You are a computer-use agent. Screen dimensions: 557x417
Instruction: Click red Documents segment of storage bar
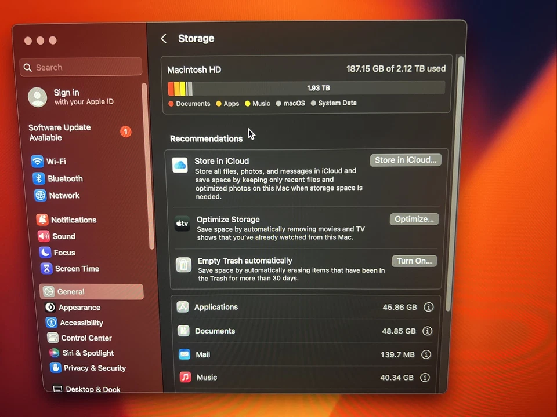171,88
